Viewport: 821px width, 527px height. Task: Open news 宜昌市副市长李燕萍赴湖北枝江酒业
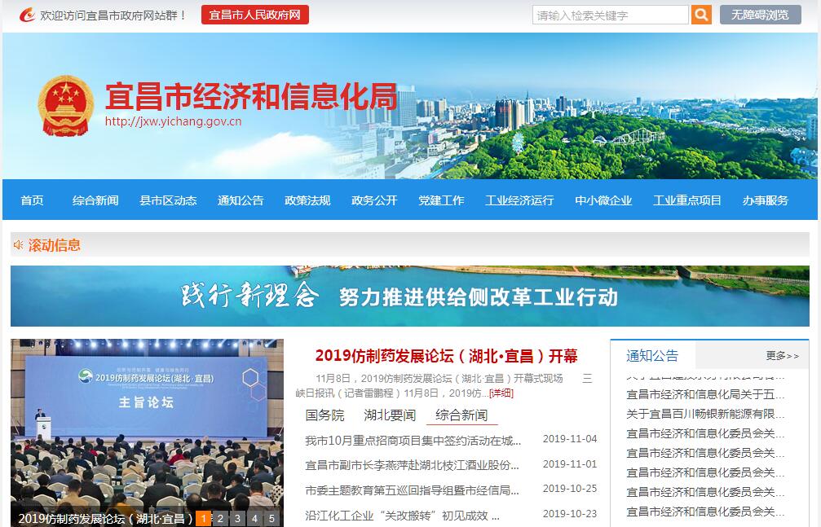[x=412, y=465]
